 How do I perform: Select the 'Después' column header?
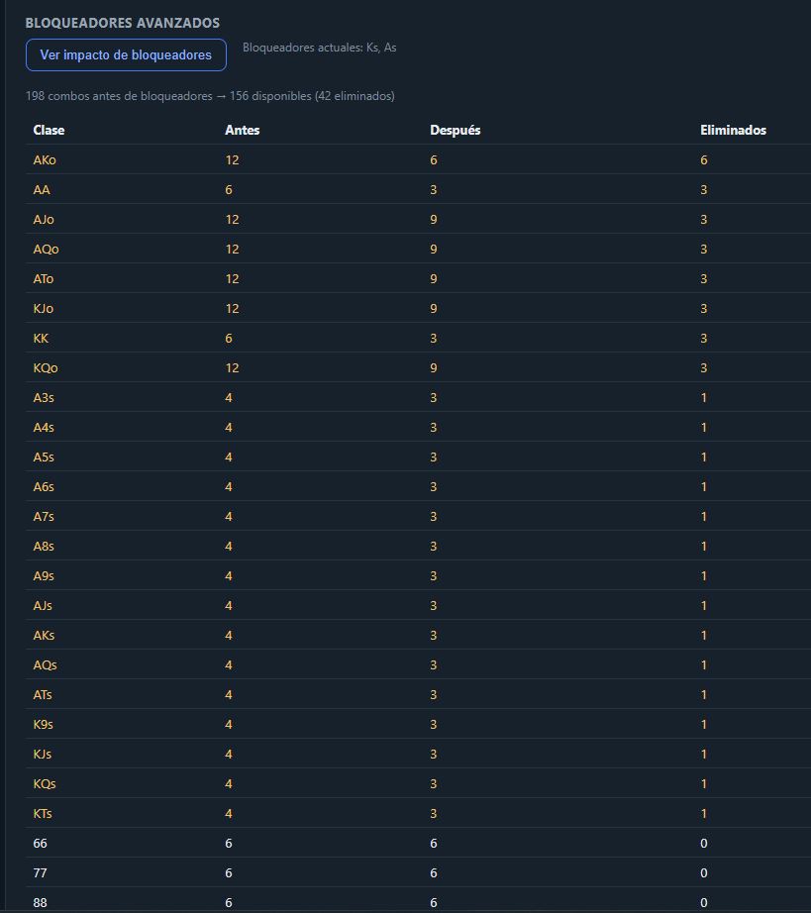click(456, 130)
